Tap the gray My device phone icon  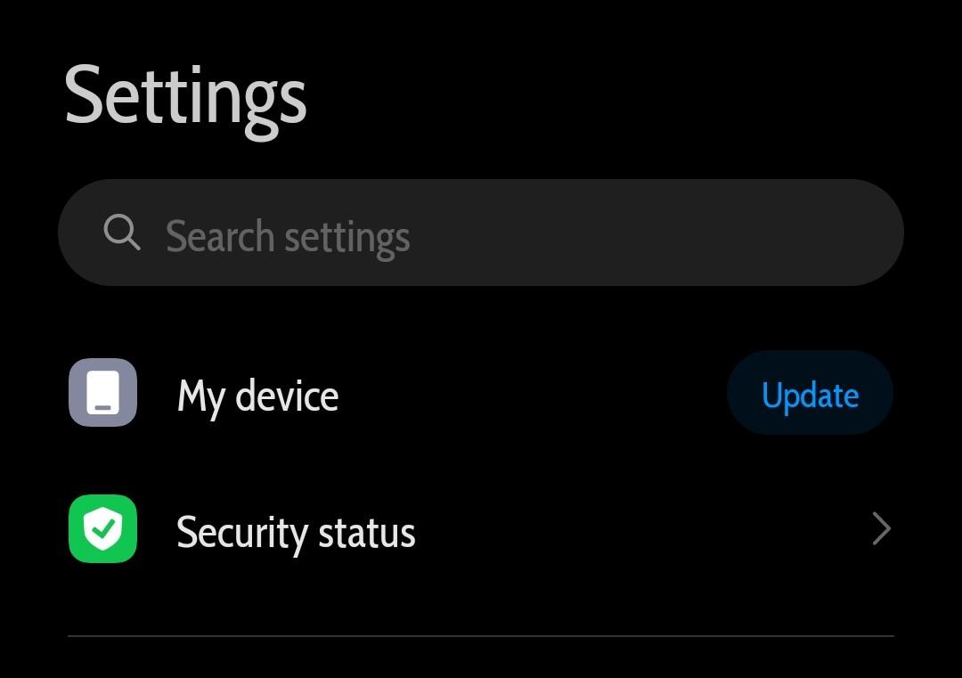click(x=102, y=393)
